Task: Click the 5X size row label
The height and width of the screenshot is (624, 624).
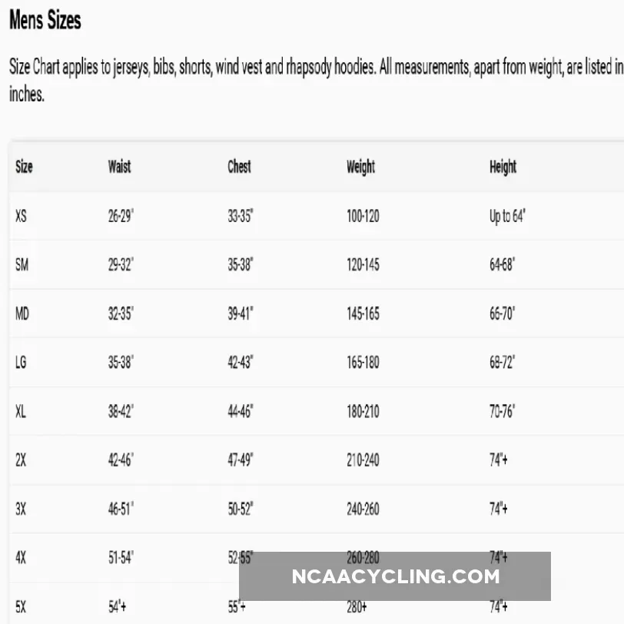Action: click(21, 607)
